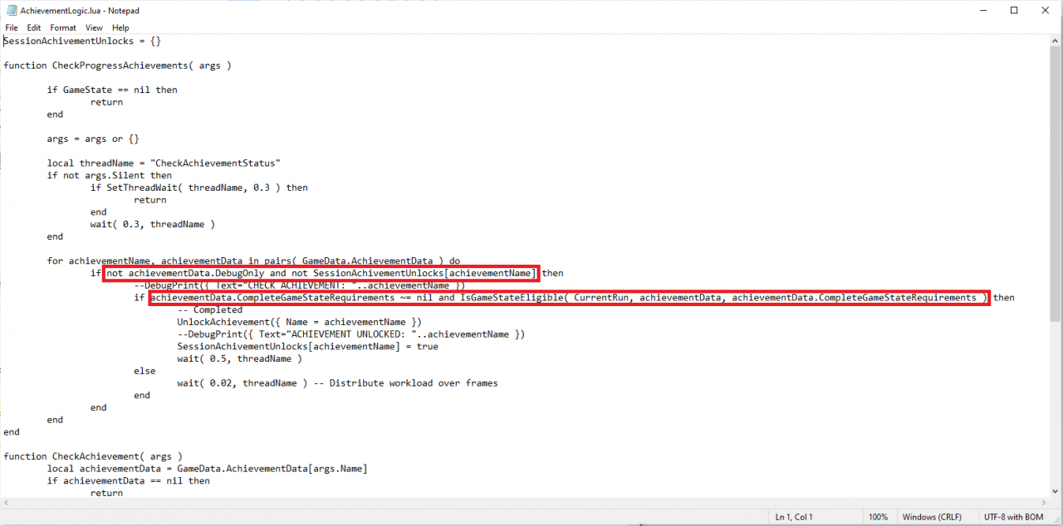
Task: Click the Notepad icon in the title bar
Action: pos(12,11)
